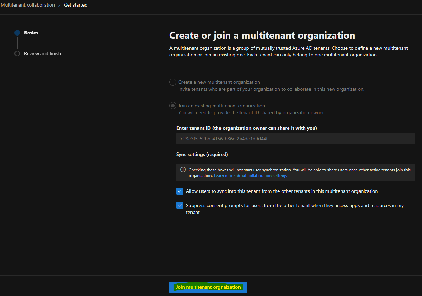
Task: Go to Basics wizard step
Action: (31, 33)
